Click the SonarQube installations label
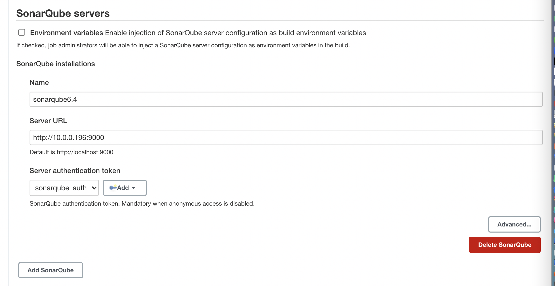The image size is (555, 286). tap(56, 64)
